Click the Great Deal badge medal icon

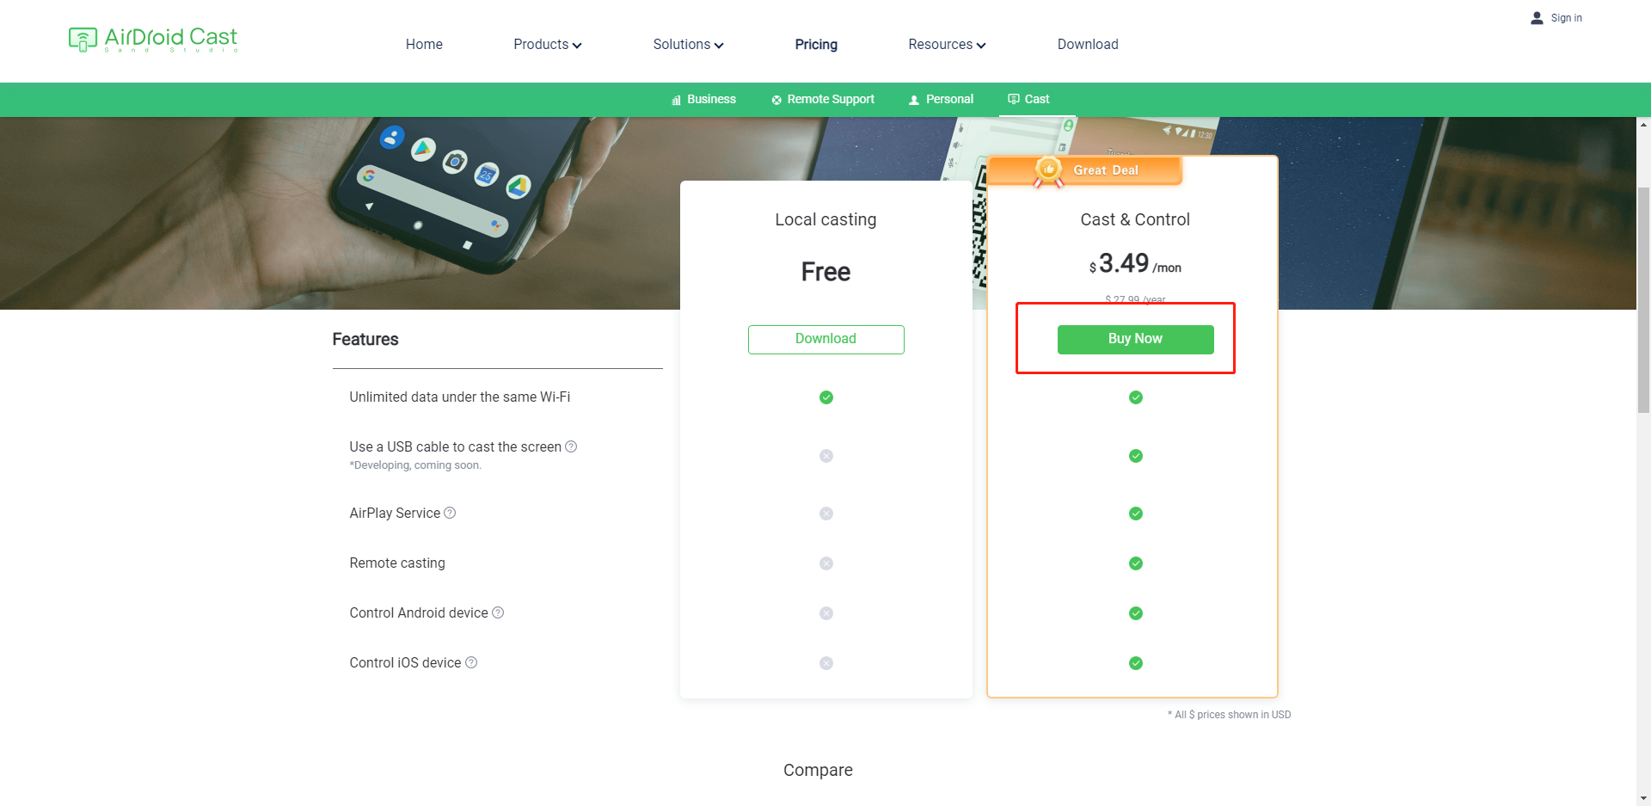click(1048, 170)
